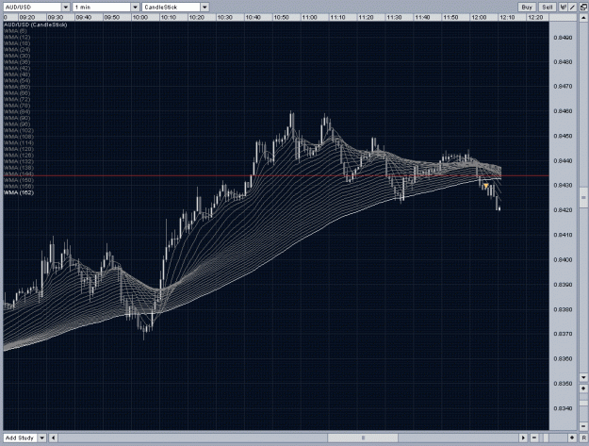Select the line drawing tool icon
Screen dimensions: 589x446
(572, 8)
